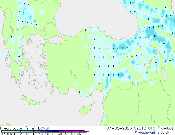The width and height of the screenshot is (175, 135).
Task: Click the "(18+66)" forecast offset text
Action: [165, 128]
